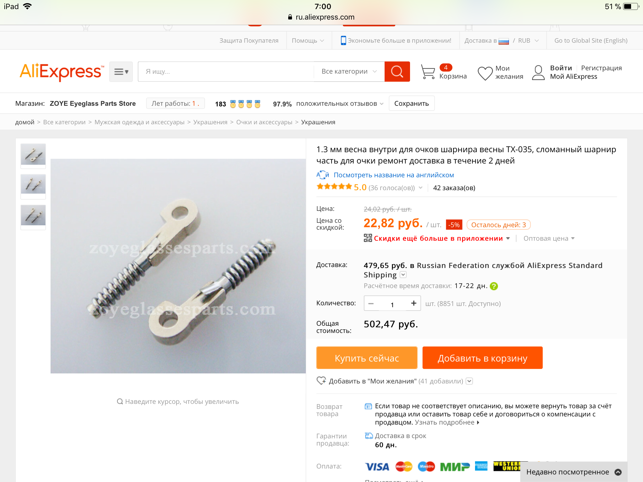Image resolution: width=643 pixels, height=482 pixels.
Task: Select the second product thumbnail
Action: coord(33,185)
